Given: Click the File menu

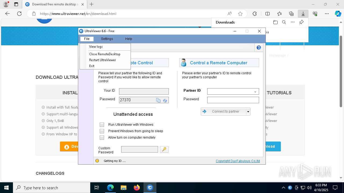Looking at the screenshot, I should click(87, 39).
